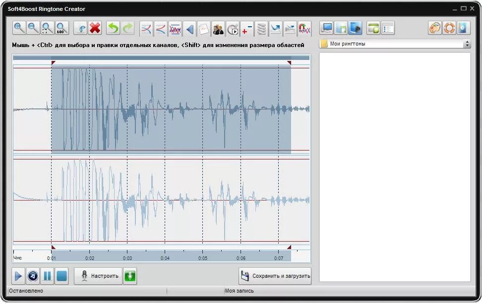
Task: Minimize the Ringtone Creator window
Action: point(455,9)
